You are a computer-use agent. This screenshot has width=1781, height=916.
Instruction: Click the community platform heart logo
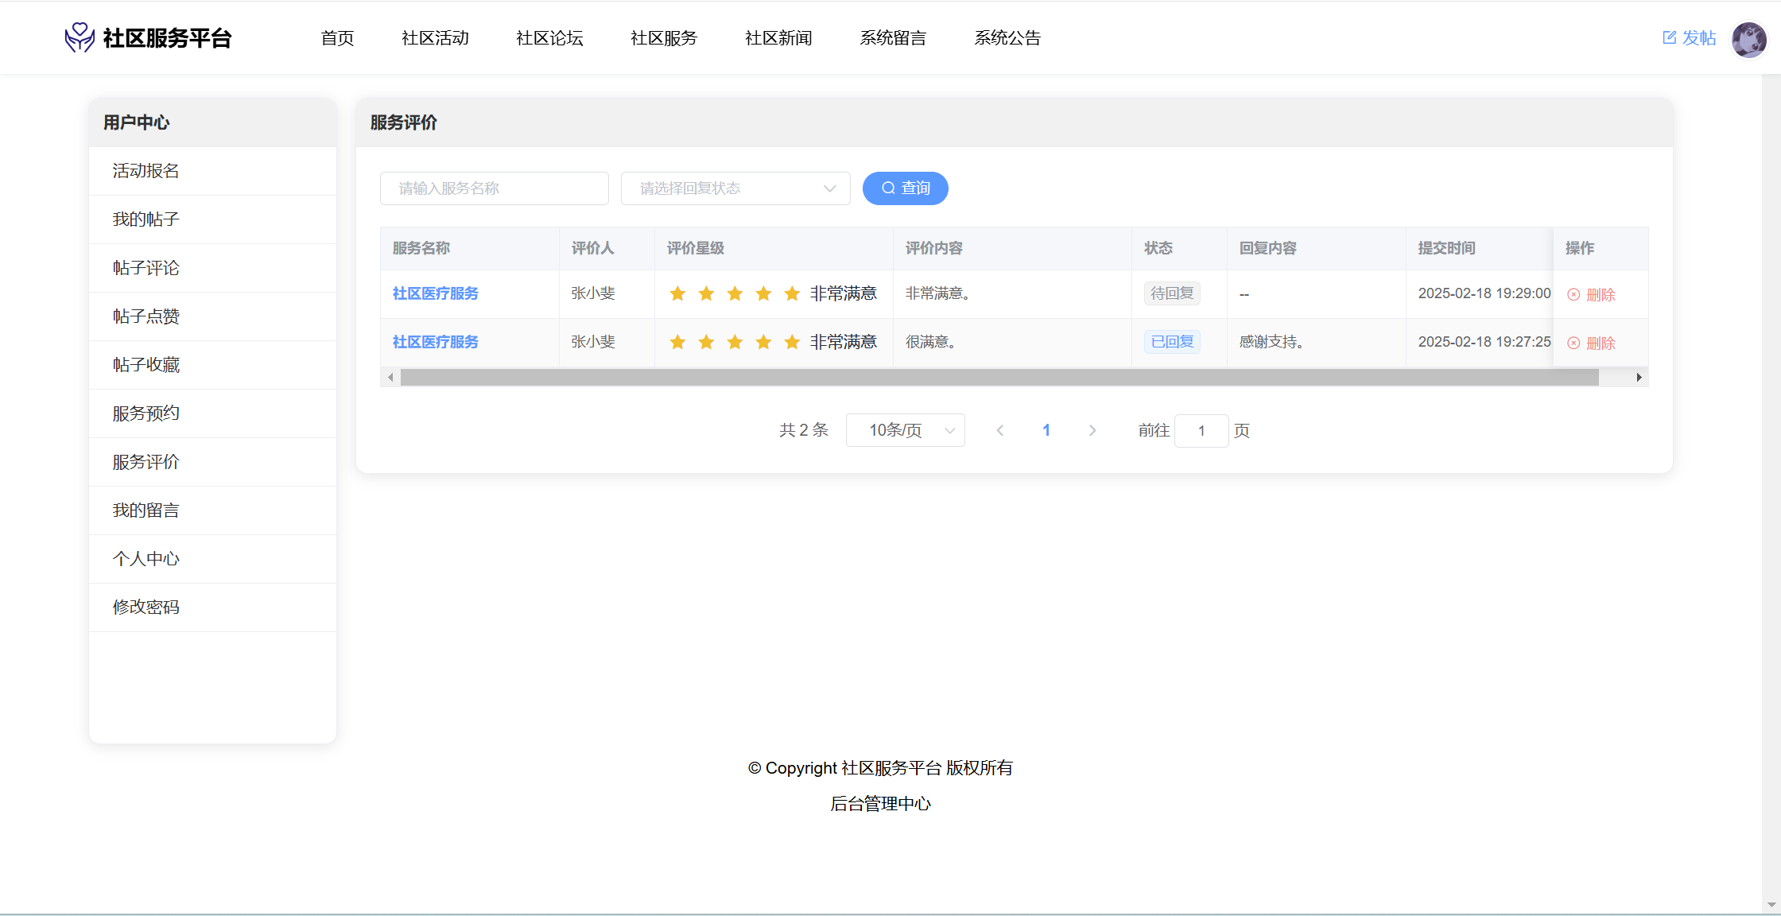click(x=80, y=37)
